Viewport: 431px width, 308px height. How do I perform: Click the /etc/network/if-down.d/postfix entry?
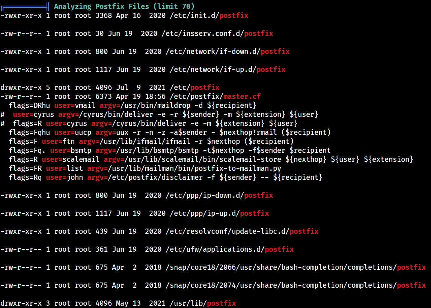coord(228,52)
